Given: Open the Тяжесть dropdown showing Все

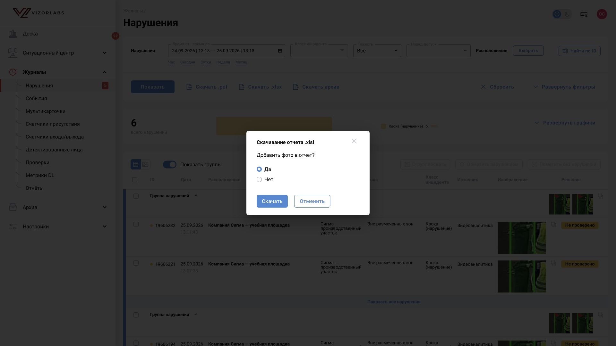Looking at the screenshot, I should point(377,51).
